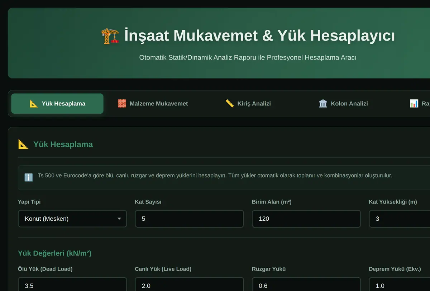Click the Canlı Yük (Live Load) label
430x291 pixels.
[163, 269]
